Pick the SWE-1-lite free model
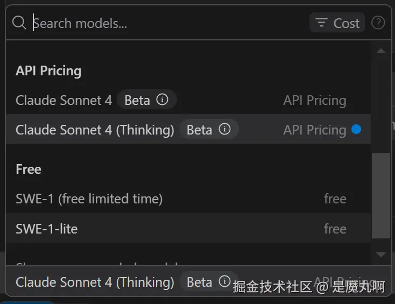The width and height of the screenshot is (395, 304). [47, 229]
